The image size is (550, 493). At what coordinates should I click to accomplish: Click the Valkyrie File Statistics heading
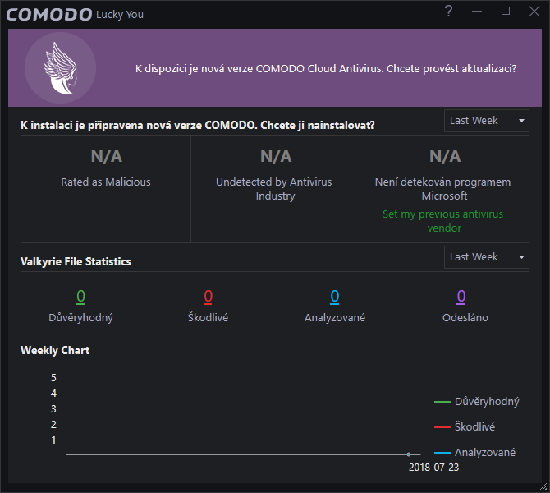(76, 261)
